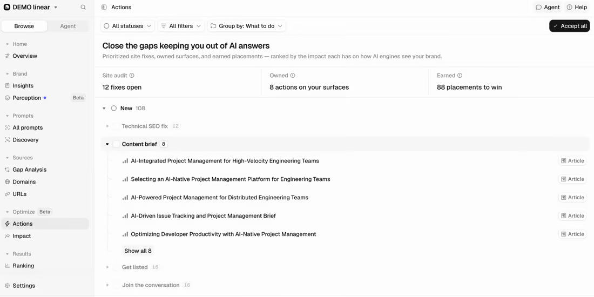Click priority bars icon on AI-Driven Issue Tracking row
Image resolution: width=594 pixels, height=297 pixels.
tap(125, 216)
